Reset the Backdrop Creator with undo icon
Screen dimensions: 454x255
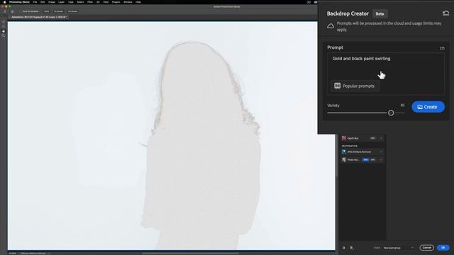coord(445,13)
